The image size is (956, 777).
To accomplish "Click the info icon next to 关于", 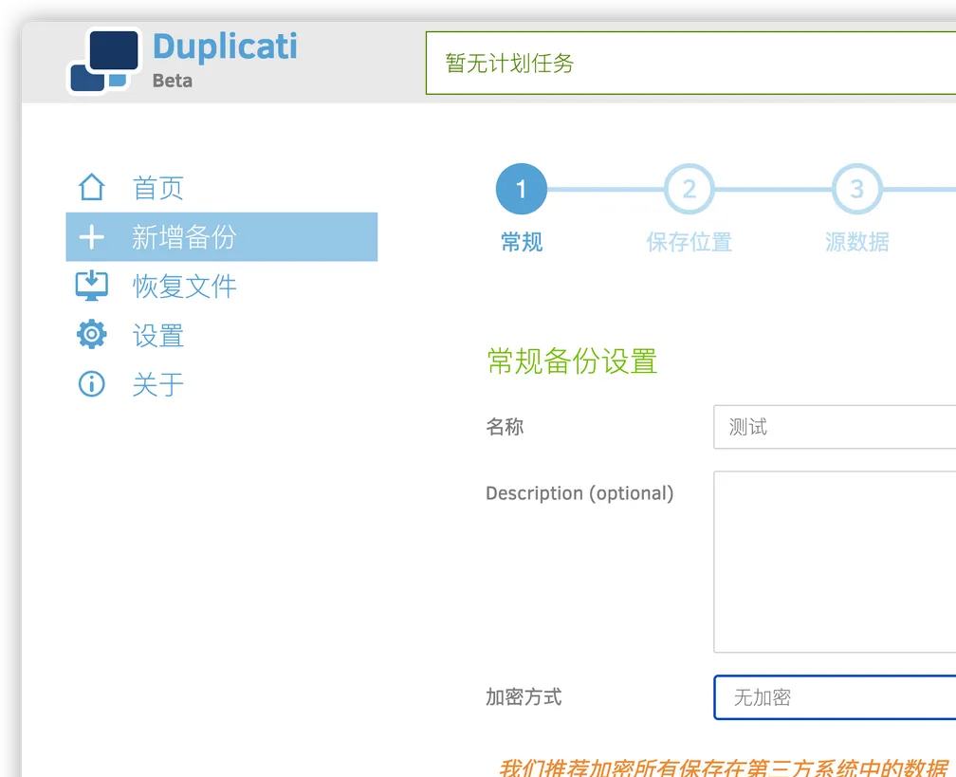I will tap(91, 383).
